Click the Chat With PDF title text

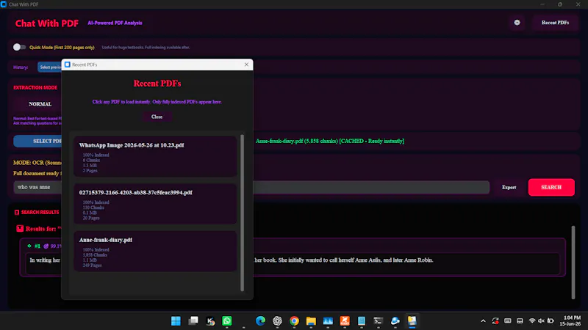coord(47,23)
